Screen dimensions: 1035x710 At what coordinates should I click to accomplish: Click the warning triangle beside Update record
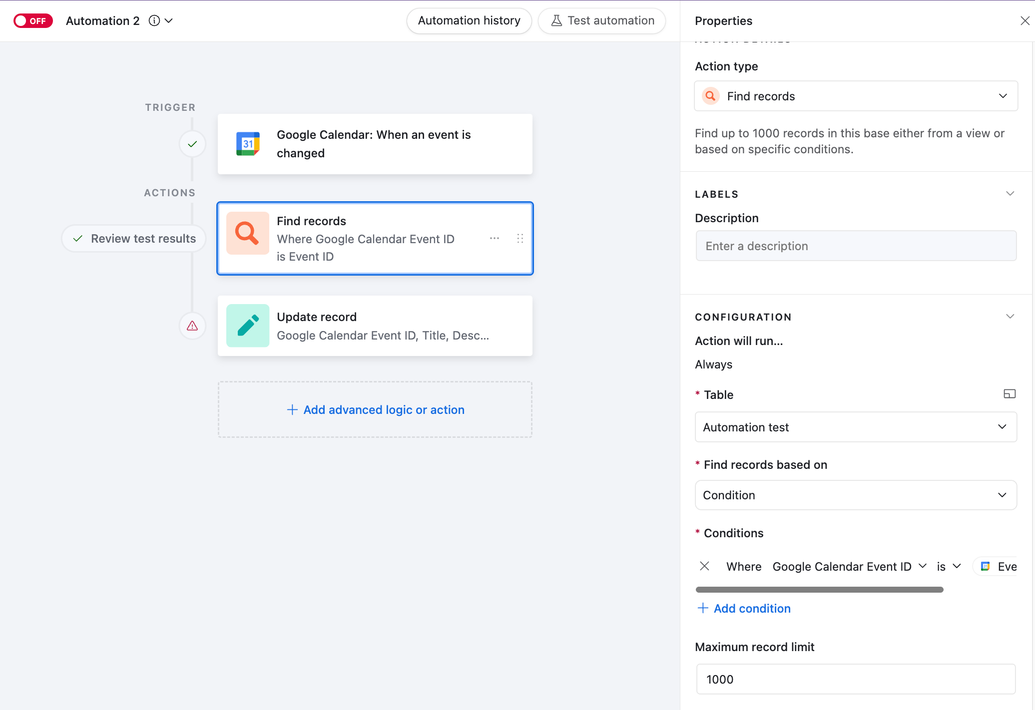192,326
